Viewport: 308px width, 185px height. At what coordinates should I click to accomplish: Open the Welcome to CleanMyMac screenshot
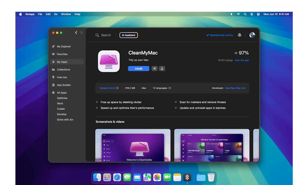click(133, 145)
